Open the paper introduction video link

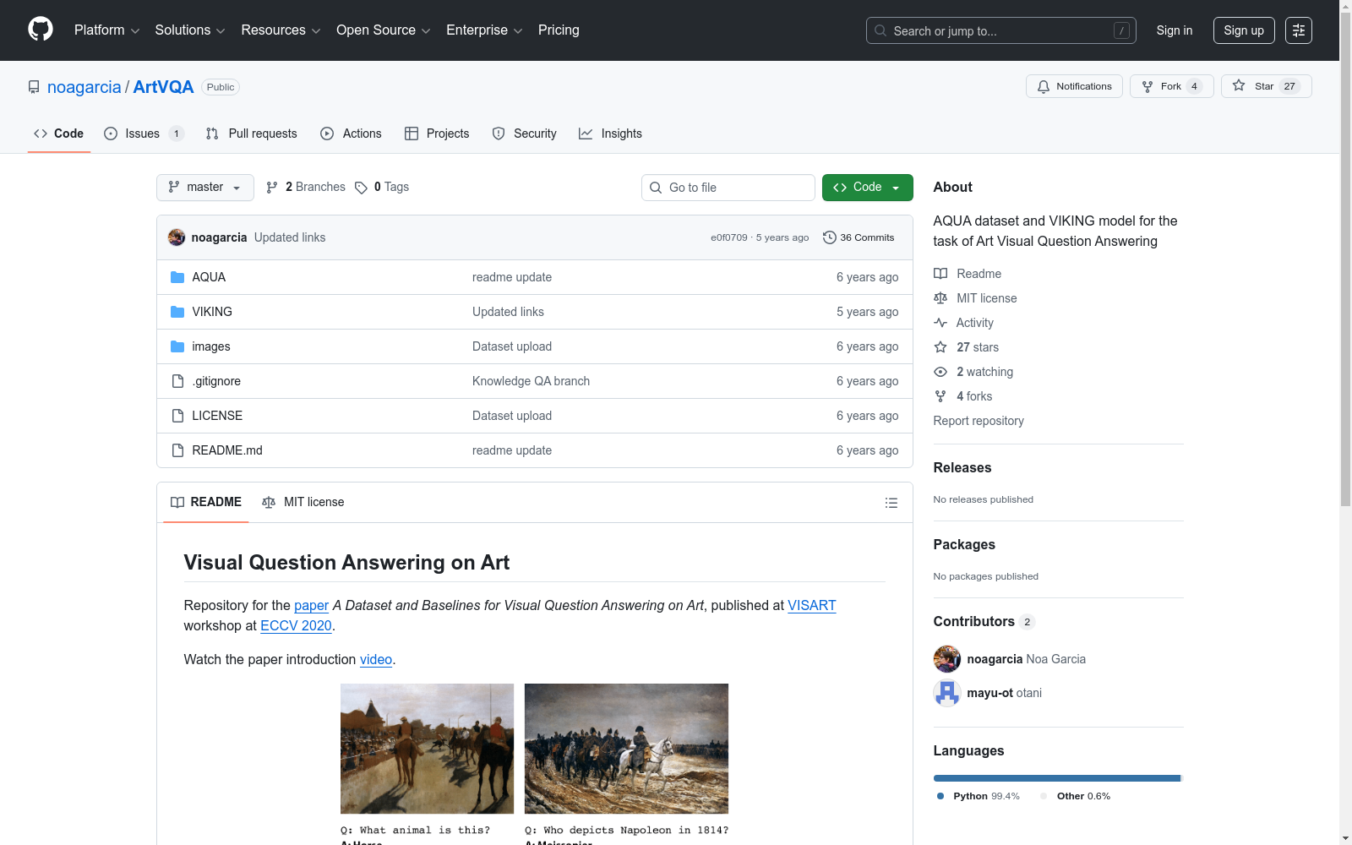376,659
